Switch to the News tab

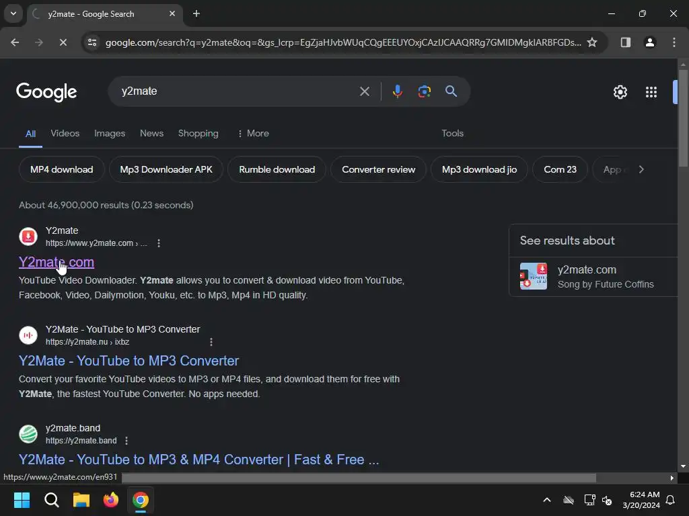coord(151,134)
